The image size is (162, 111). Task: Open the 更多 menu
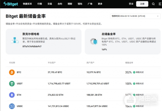pyautogui.click(x=100, y=4)
